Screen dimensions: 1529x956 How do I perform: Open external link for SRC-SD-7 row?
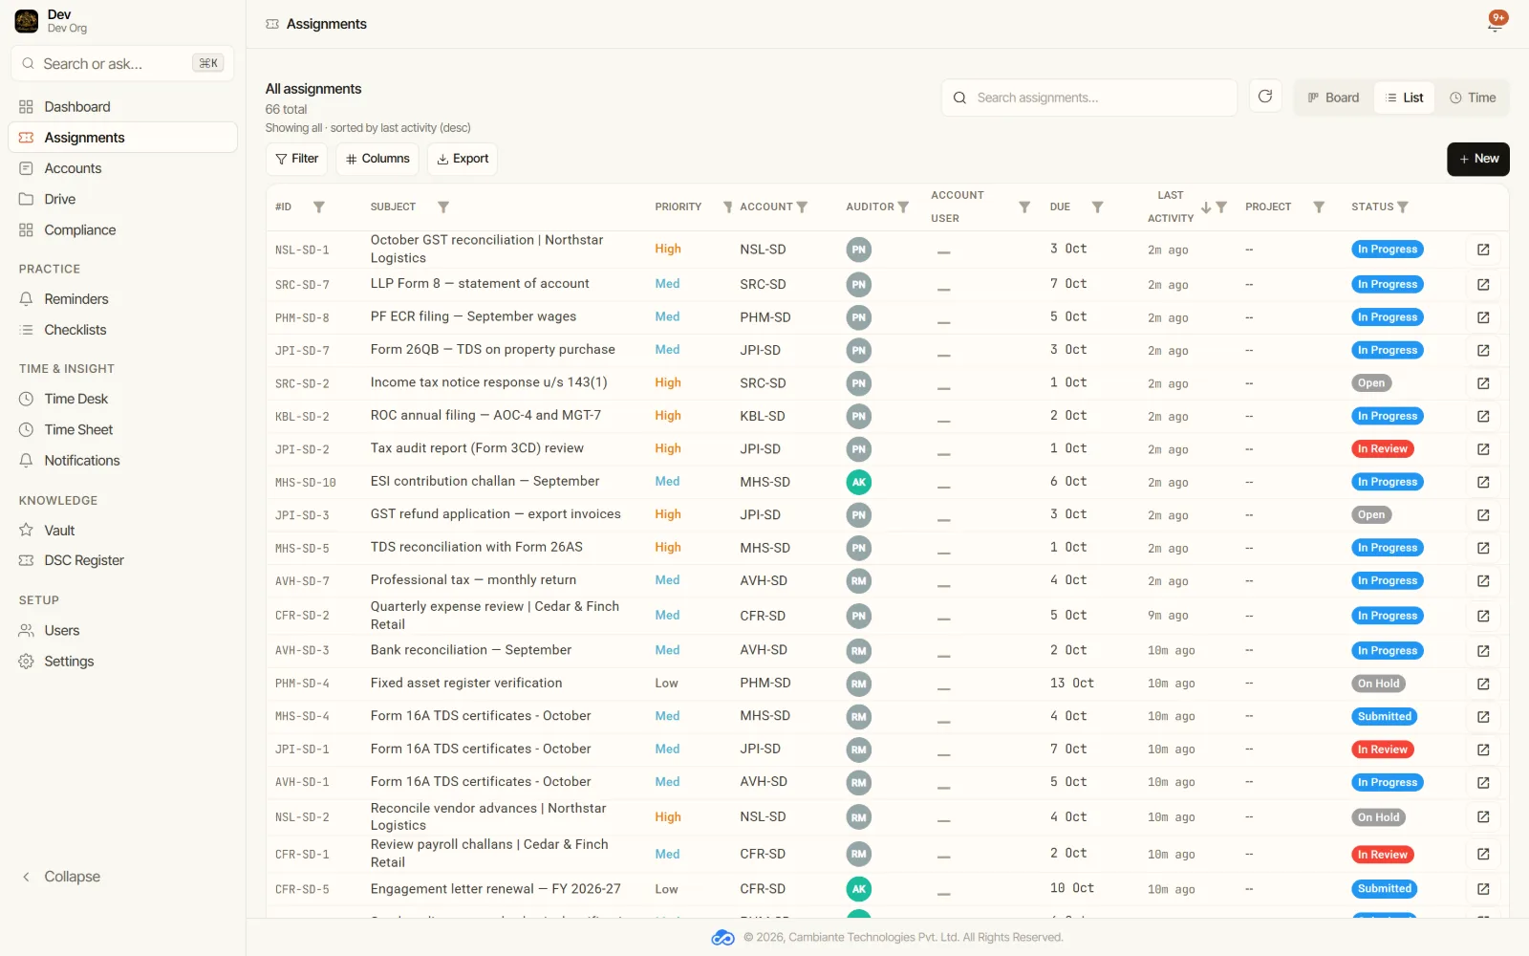point(1483,285)
